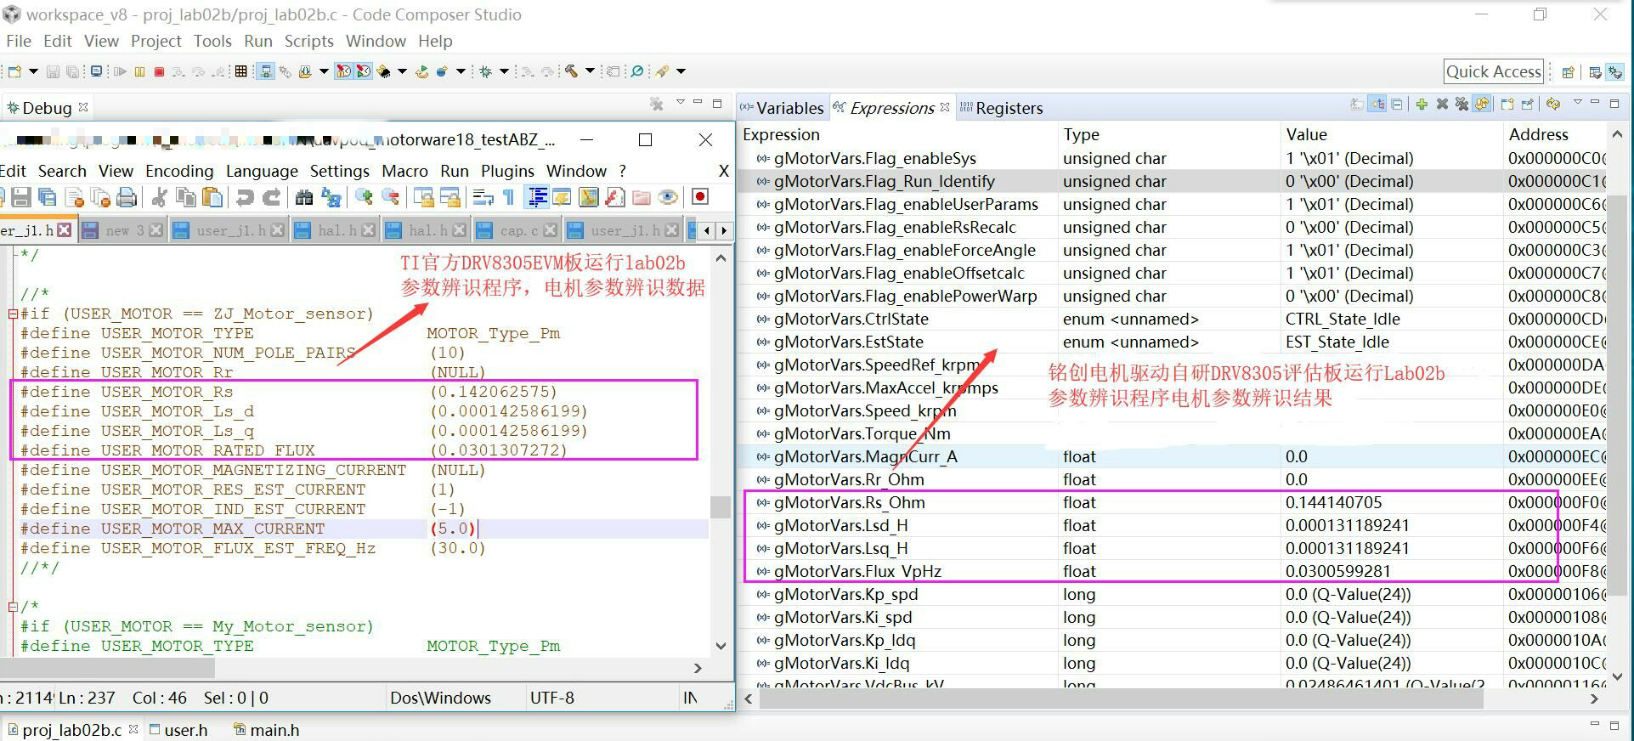This screenshot has height=741, width=1634.
Task: Click the Record Macro icon in Notepad++
Action: (700, 197)
